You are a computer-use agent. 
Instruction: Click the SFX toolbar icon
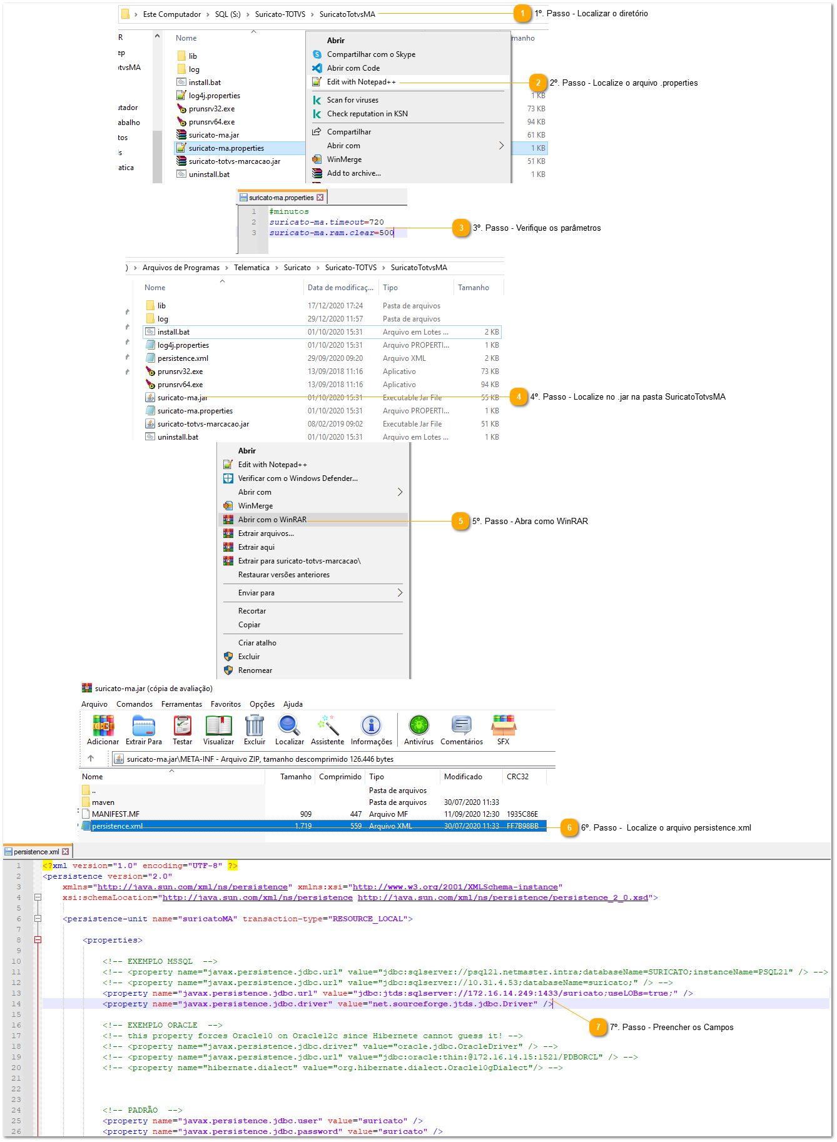(x=504, y=725)
